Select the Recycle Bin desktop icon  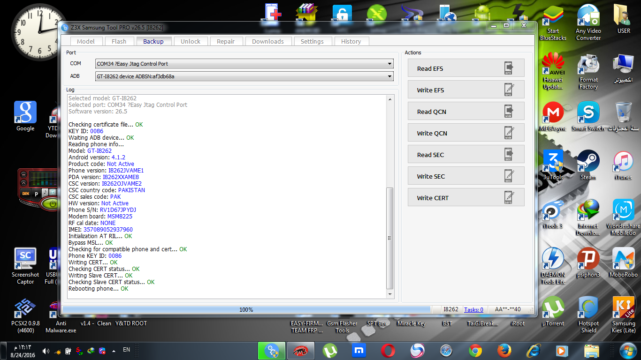pyautogui.click(x=624, y=117)
